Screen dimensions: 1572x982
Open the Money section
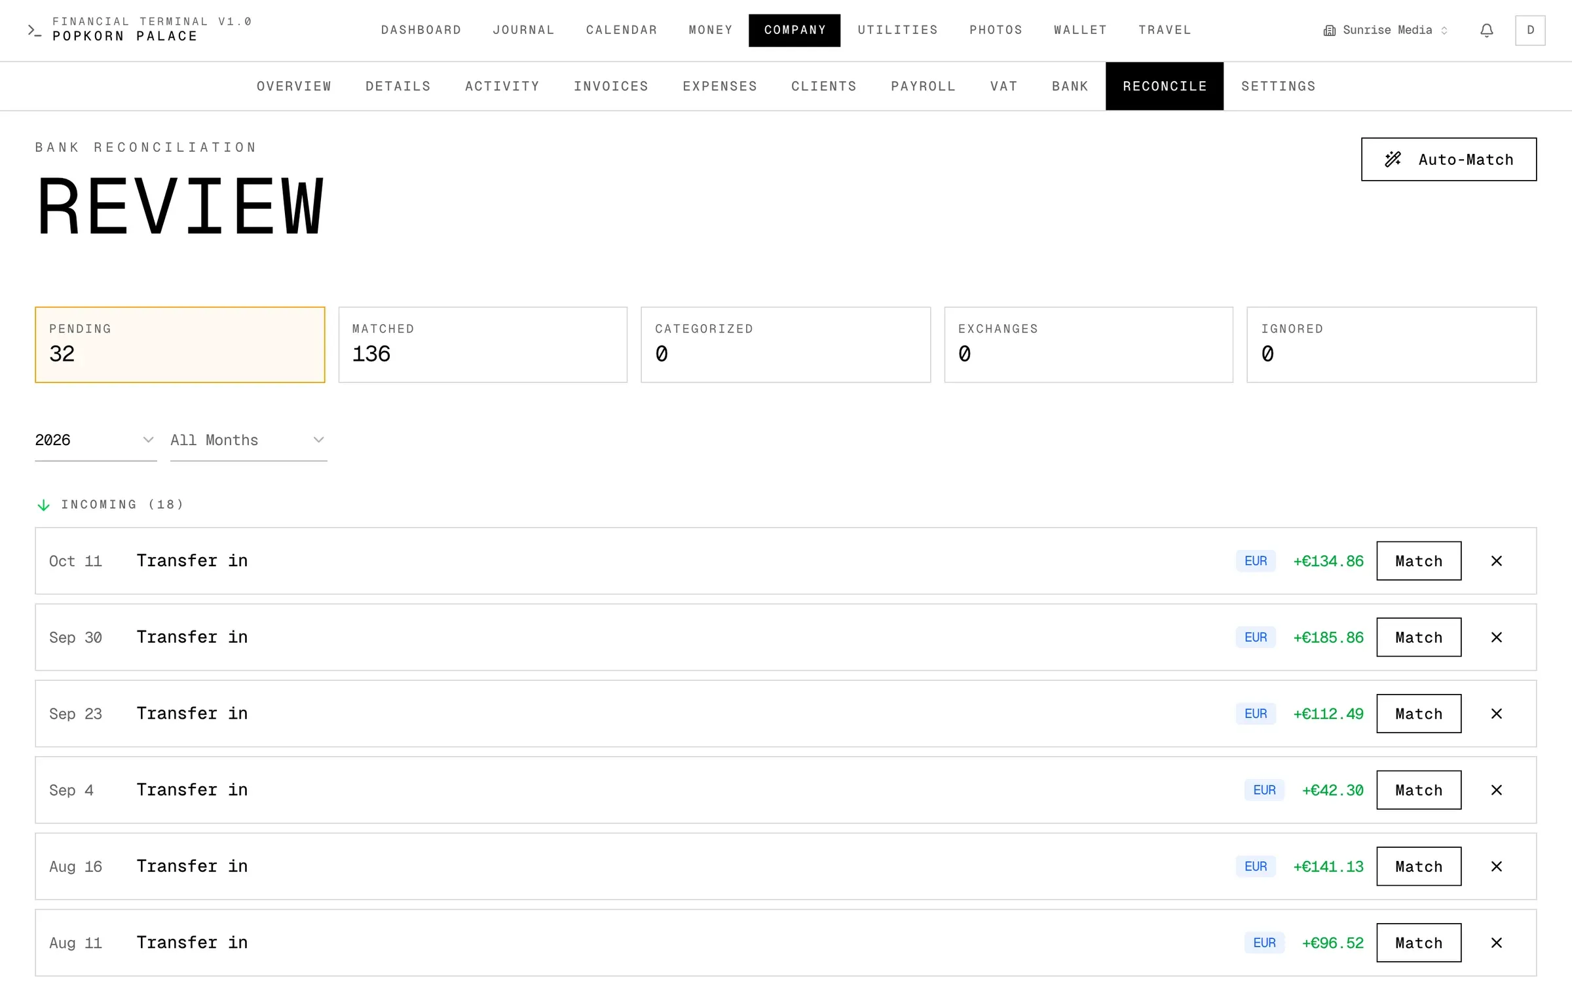(x=711, y=30)
